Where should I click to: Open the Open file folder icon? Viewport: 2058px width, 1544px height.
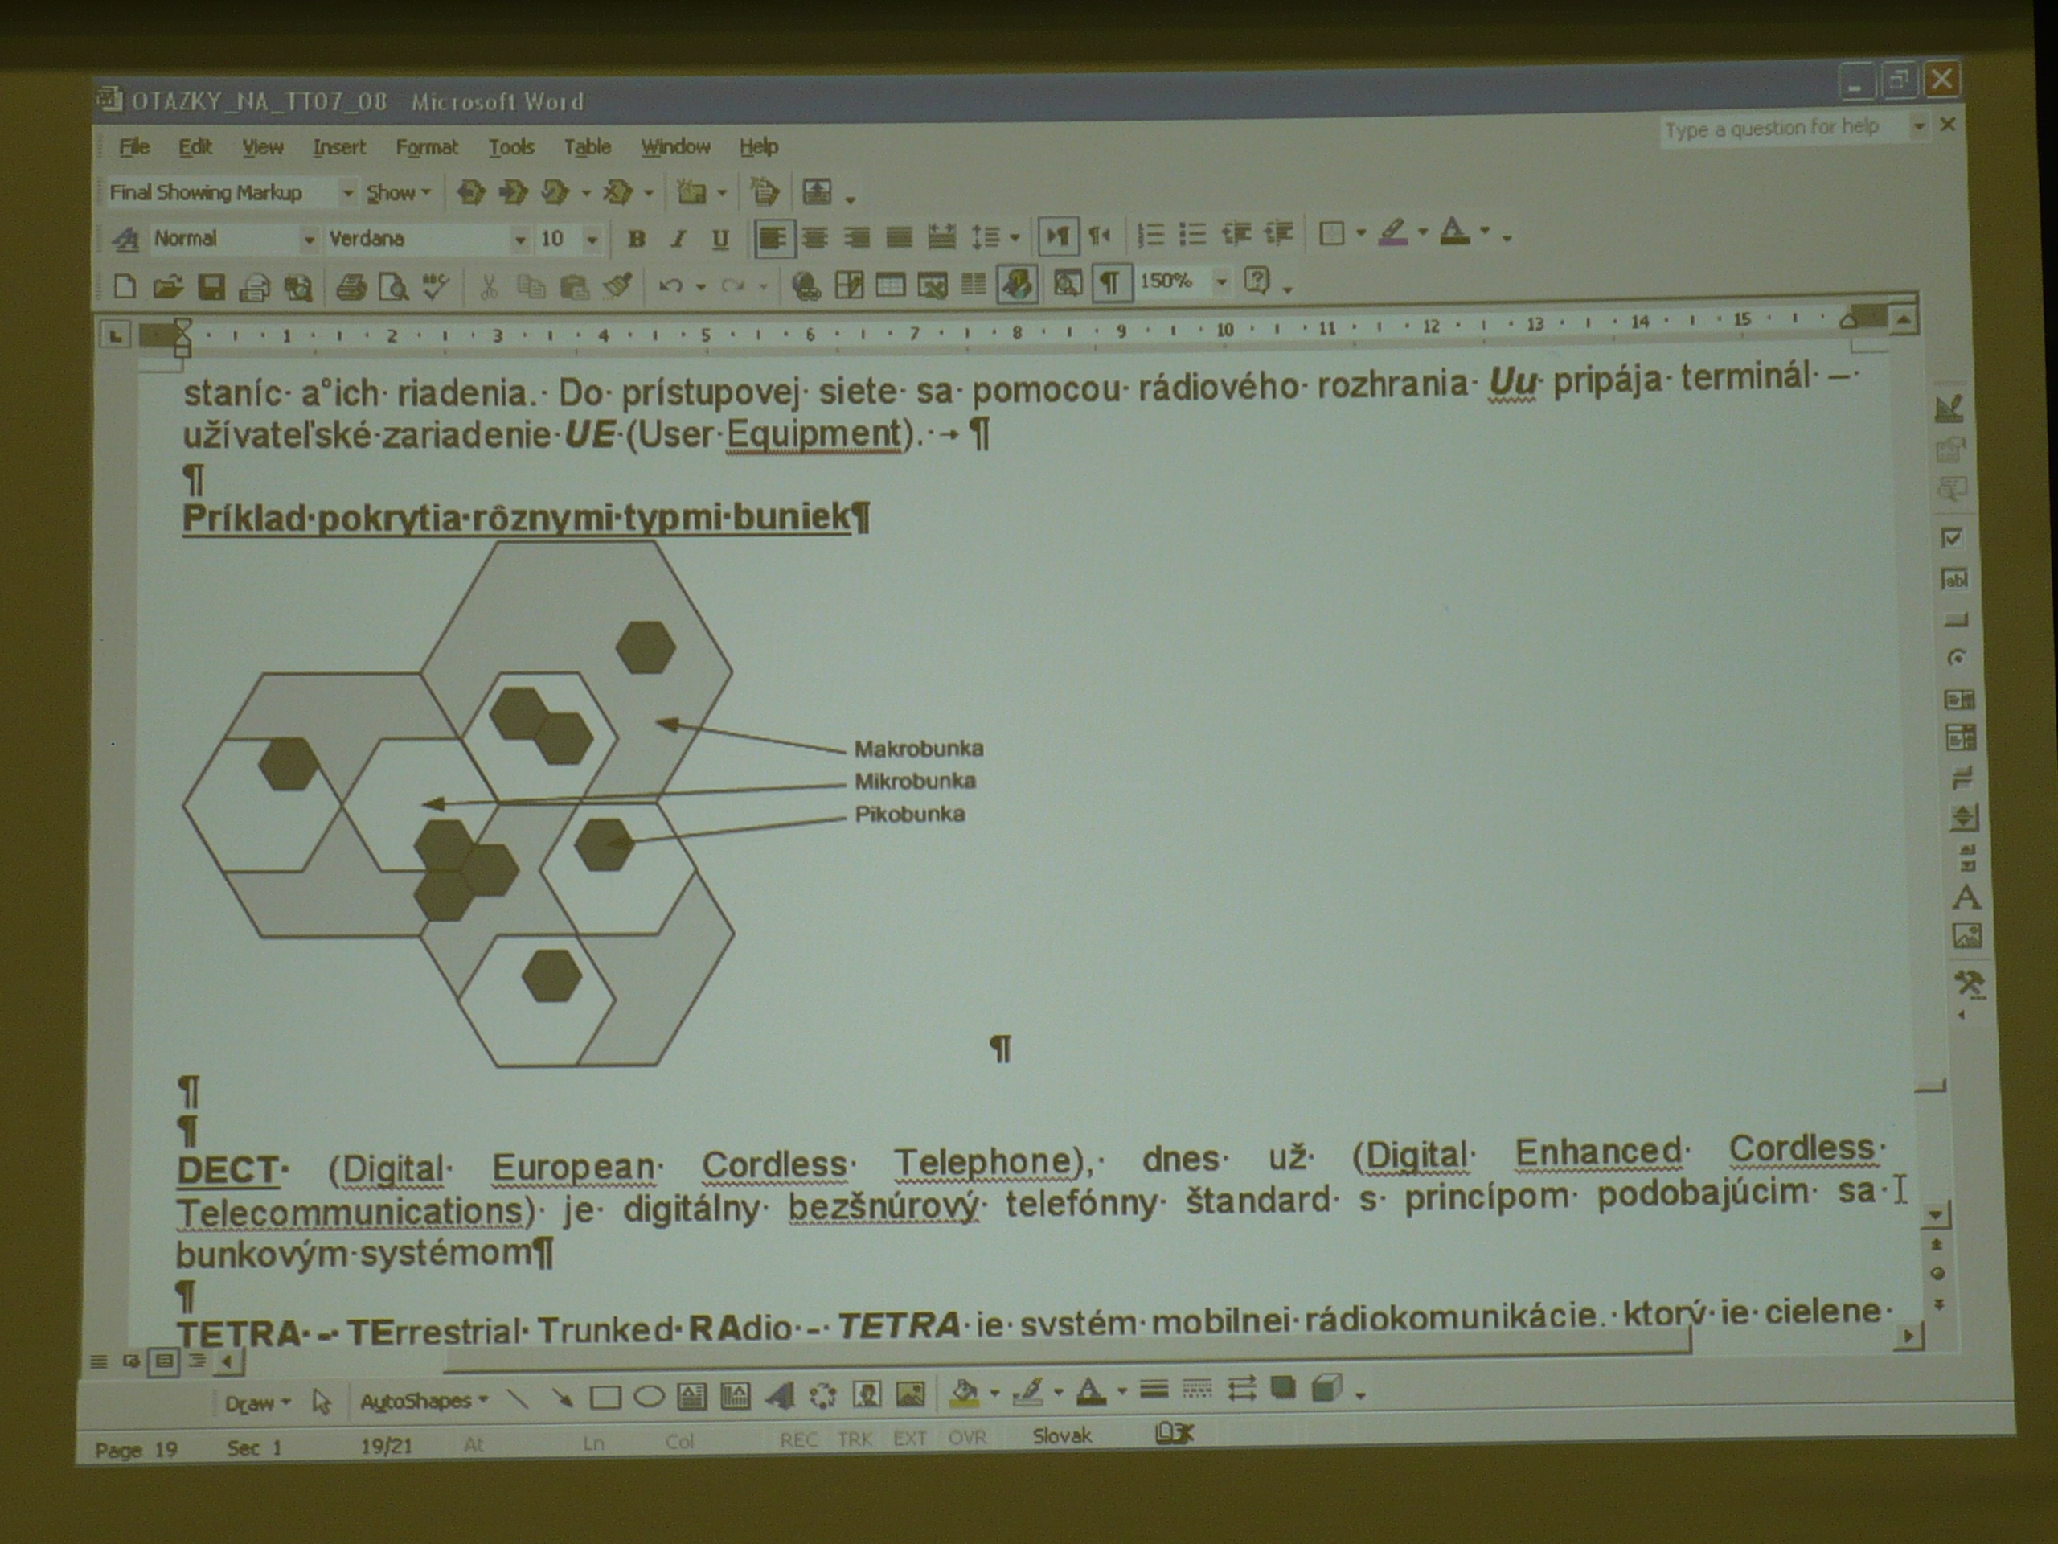(167, 286)
